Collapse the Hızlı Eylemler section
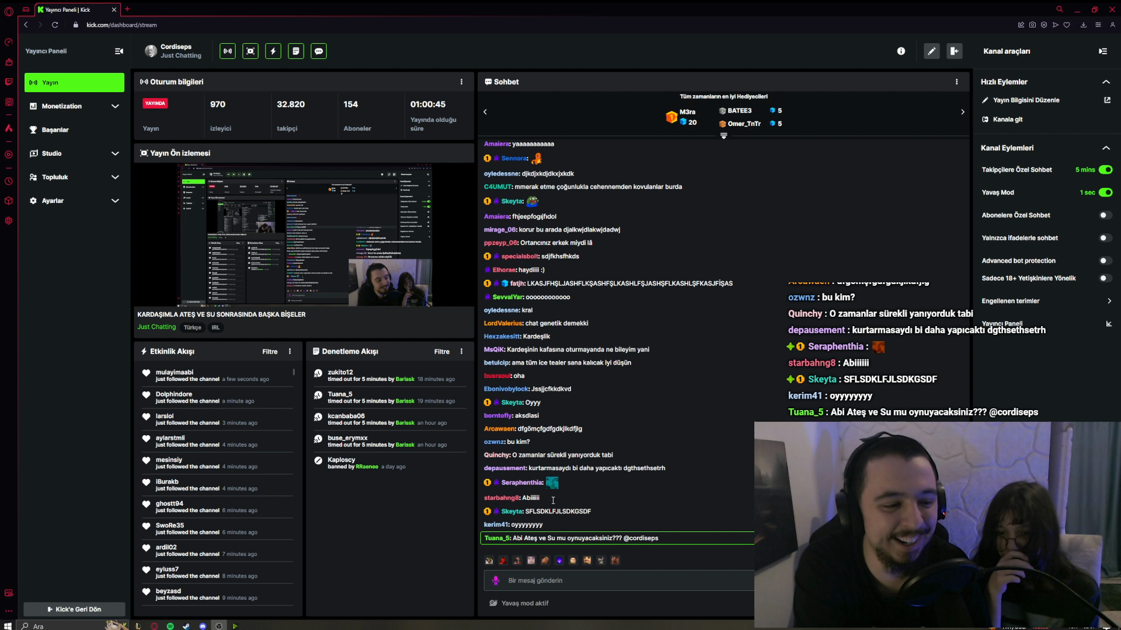The height and width of the screenshot is (630, 1121). tap(1106, 82)
